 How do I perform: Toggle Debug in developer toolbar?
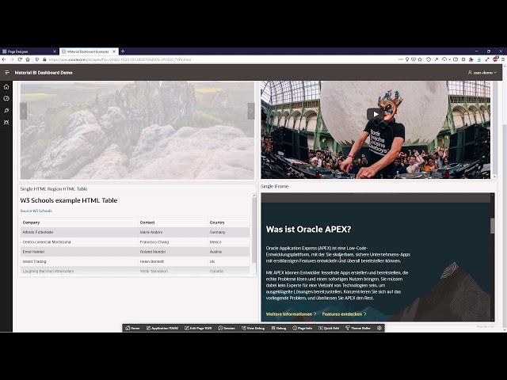(x=279, y=328)
